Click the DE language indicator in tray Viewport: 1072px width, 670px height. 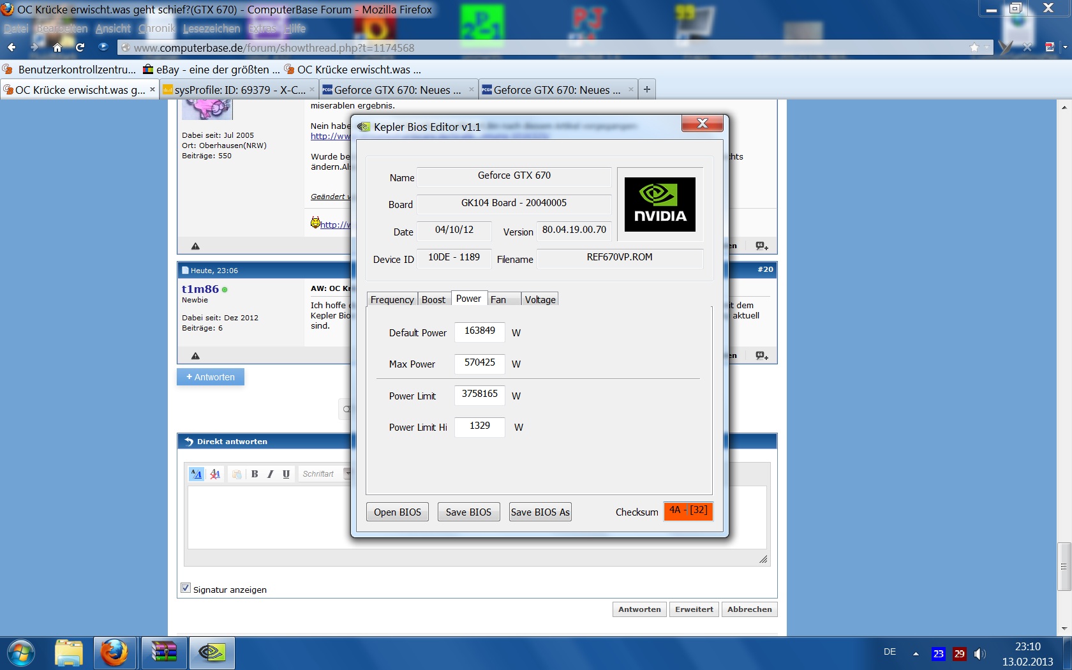[890, 652]
